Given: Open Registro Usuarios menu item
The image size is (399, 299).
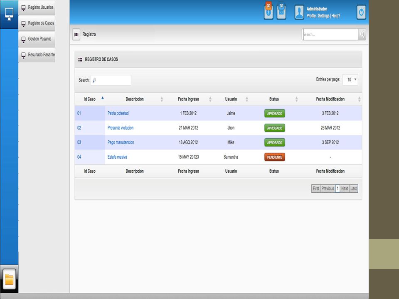Looking at the screenshot, I should [37, 7].
